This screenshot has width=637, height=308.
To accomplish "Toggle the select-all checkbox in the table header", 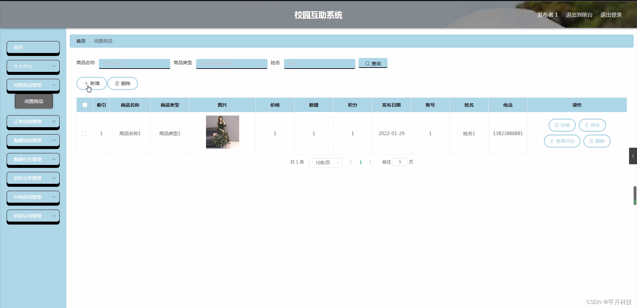I will 85,105.
